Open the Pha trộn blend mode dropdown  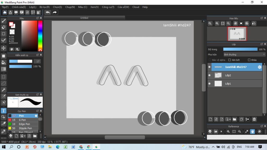click(x=244, y=55)
